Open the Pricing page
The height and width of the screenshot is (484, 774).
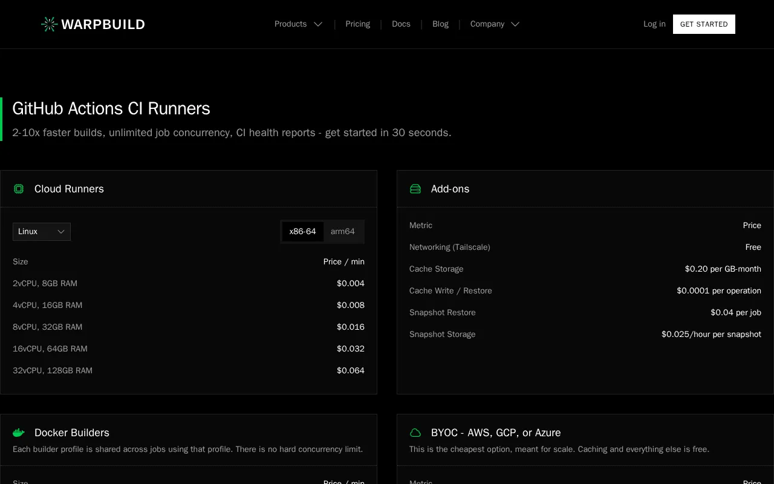pyautogui.click(x=358, y=24)
